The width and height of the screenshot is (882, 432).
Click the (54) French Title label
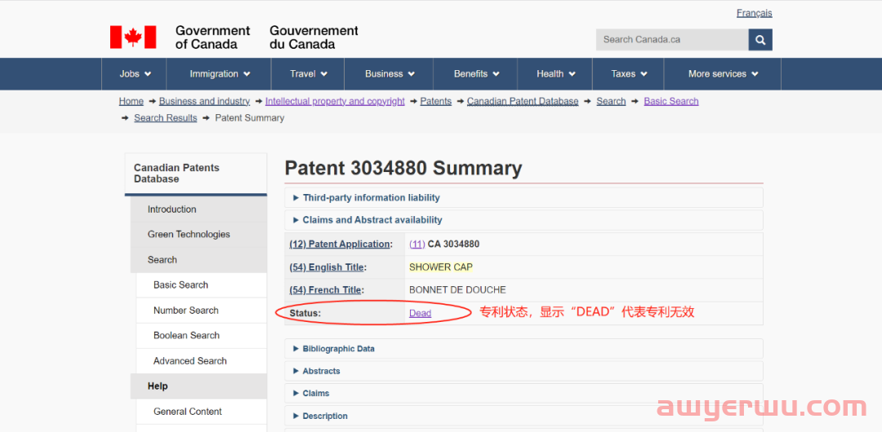(326, 290)
